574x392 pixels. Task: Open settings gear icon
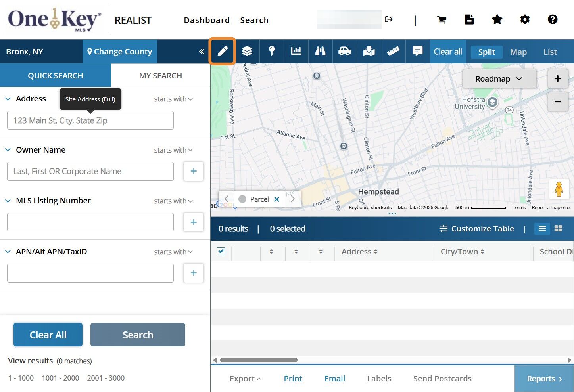525,19
